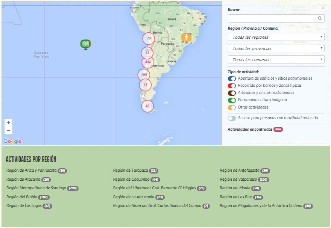Toggle Apertura de edificios y sitios patrimoniales
Viewport: 331px width, 228px height.
pos(232,79)
